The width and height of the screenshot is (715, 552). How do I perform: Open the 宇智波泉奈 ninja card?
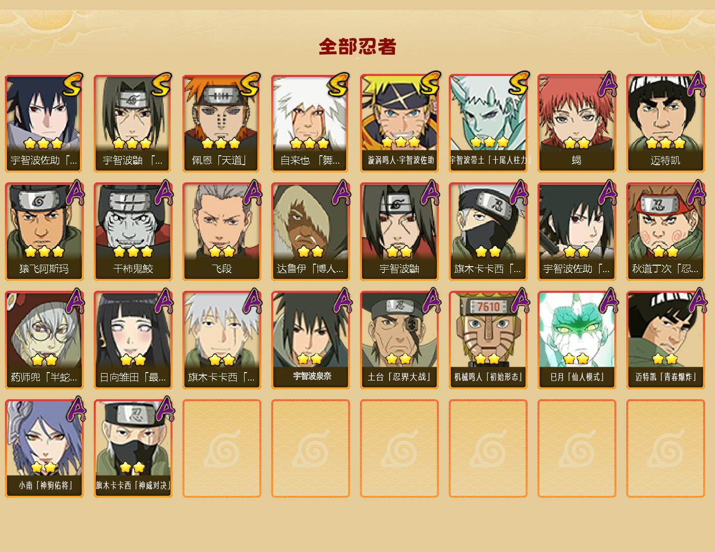click(x=310, y=340)
